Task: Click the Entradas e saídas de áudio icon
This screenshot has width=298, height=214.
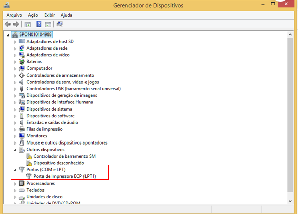Action: coord(21,122)
